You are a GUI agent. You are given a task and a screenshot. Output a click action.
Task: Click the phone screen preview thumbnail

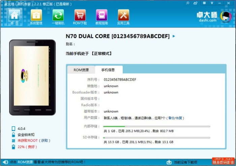31,76
